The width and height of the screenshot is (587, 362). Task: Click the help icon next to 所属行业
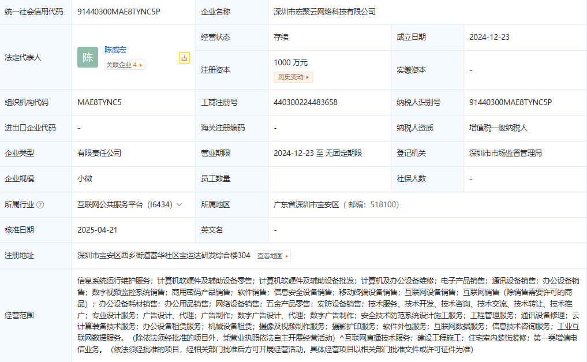pos(40,204)
